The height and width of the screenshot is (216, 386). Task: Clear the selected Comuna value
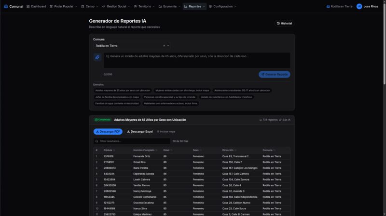[x=164, y=46]
